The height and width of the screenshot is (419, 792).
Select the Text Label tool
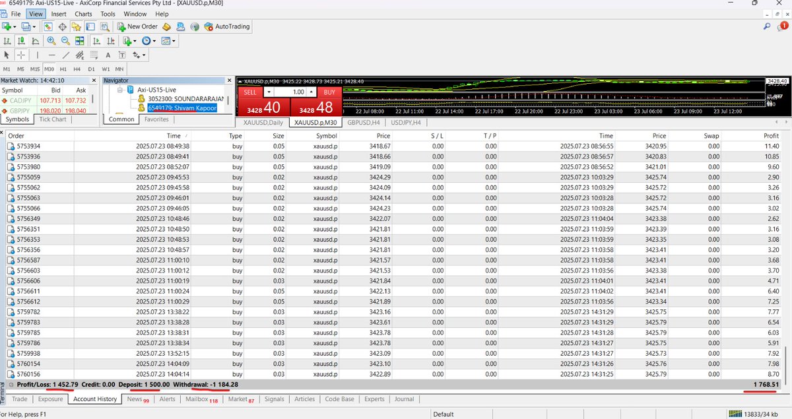(123, 55)
